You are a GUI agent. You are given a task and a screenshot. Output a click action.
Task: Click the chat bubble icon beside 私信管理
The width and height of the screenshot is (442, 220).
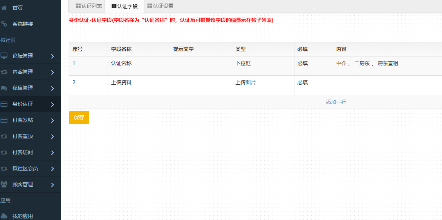point(4,88)
